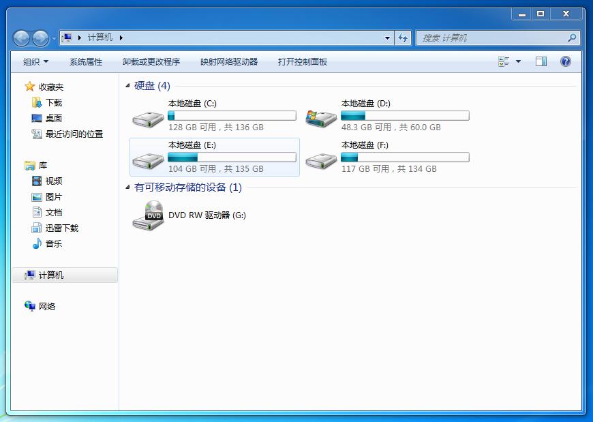Click the blue help question icon
Image resolution: width=593 pixels, height=422 pixels.
pos(565,61)
